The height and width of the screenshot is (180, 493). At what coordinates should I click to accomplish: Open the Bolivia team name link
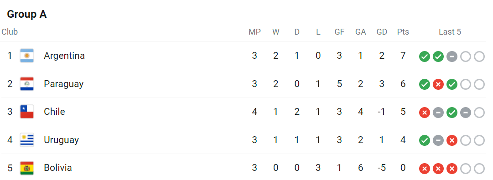point(58,168)
